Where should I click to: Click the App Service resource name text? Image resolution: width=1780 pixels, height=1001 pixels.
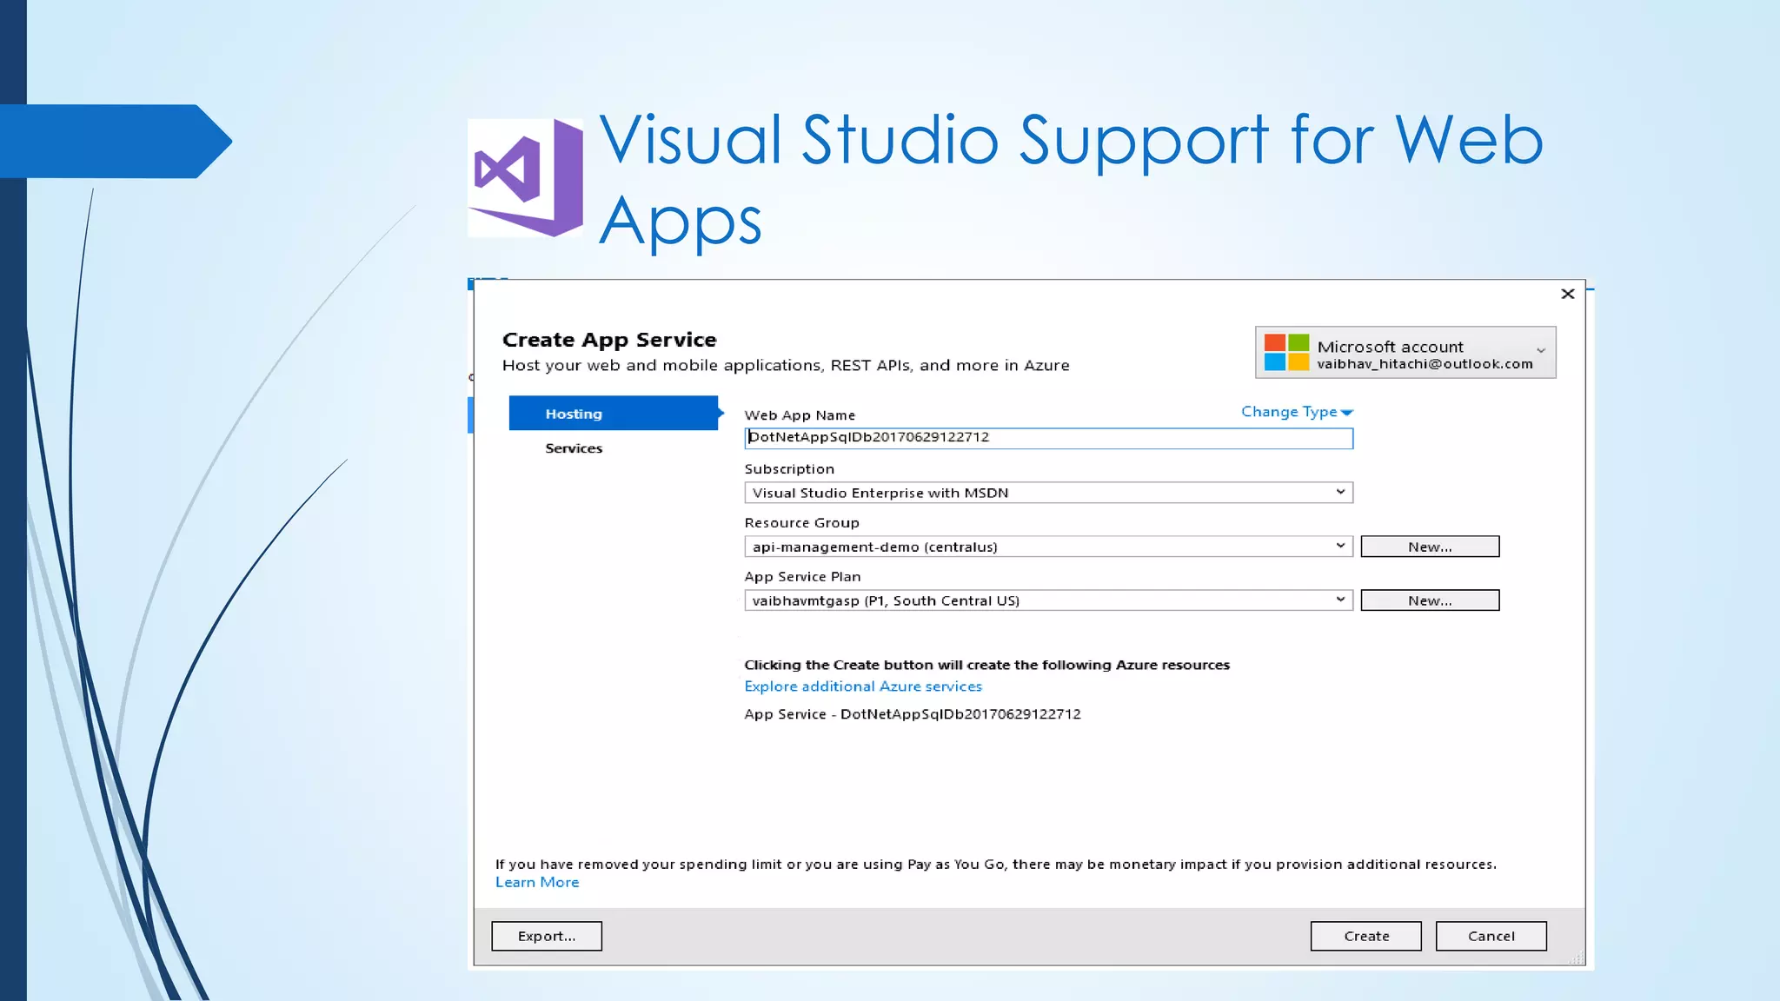[913, 714]
